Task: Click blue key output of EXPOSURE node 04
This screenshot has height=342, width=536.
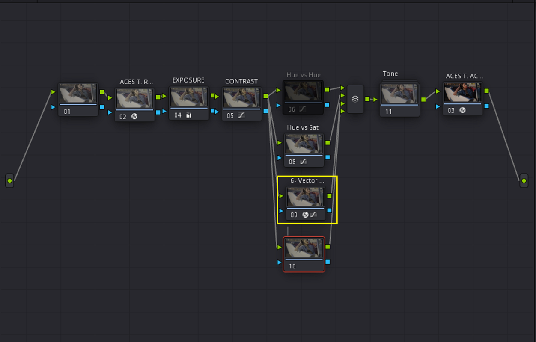Action: (213, 111)
